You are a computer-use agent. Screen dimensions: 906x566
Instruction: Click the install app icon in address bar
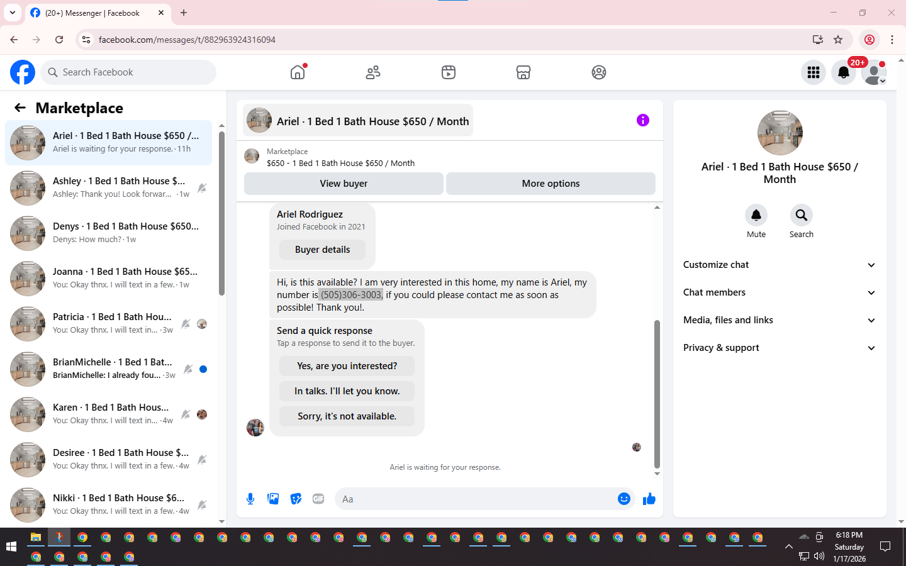pyautogui.click(x=817, y=40)
